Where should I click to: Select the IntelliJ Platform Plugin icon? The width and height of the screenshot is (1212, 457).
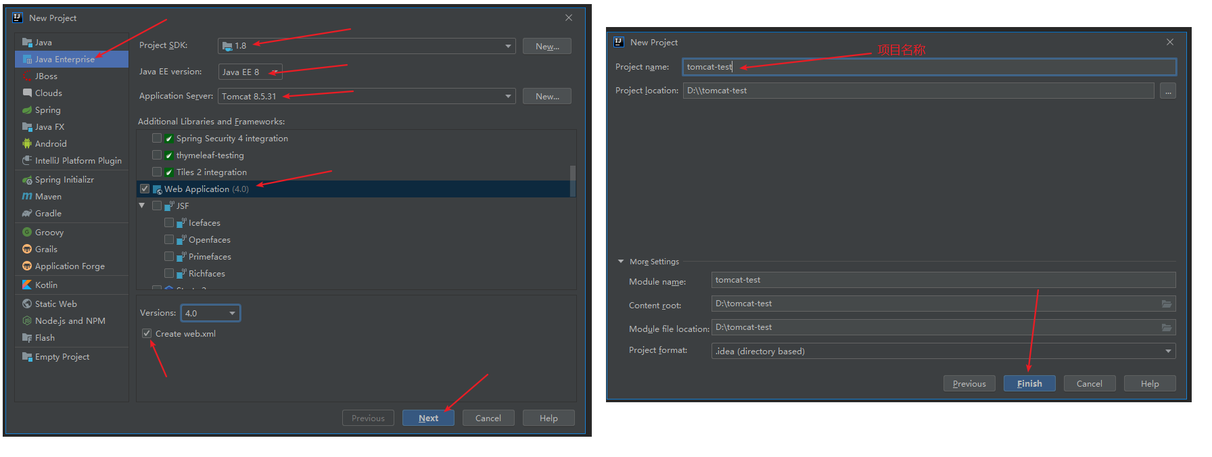point(27,160)
